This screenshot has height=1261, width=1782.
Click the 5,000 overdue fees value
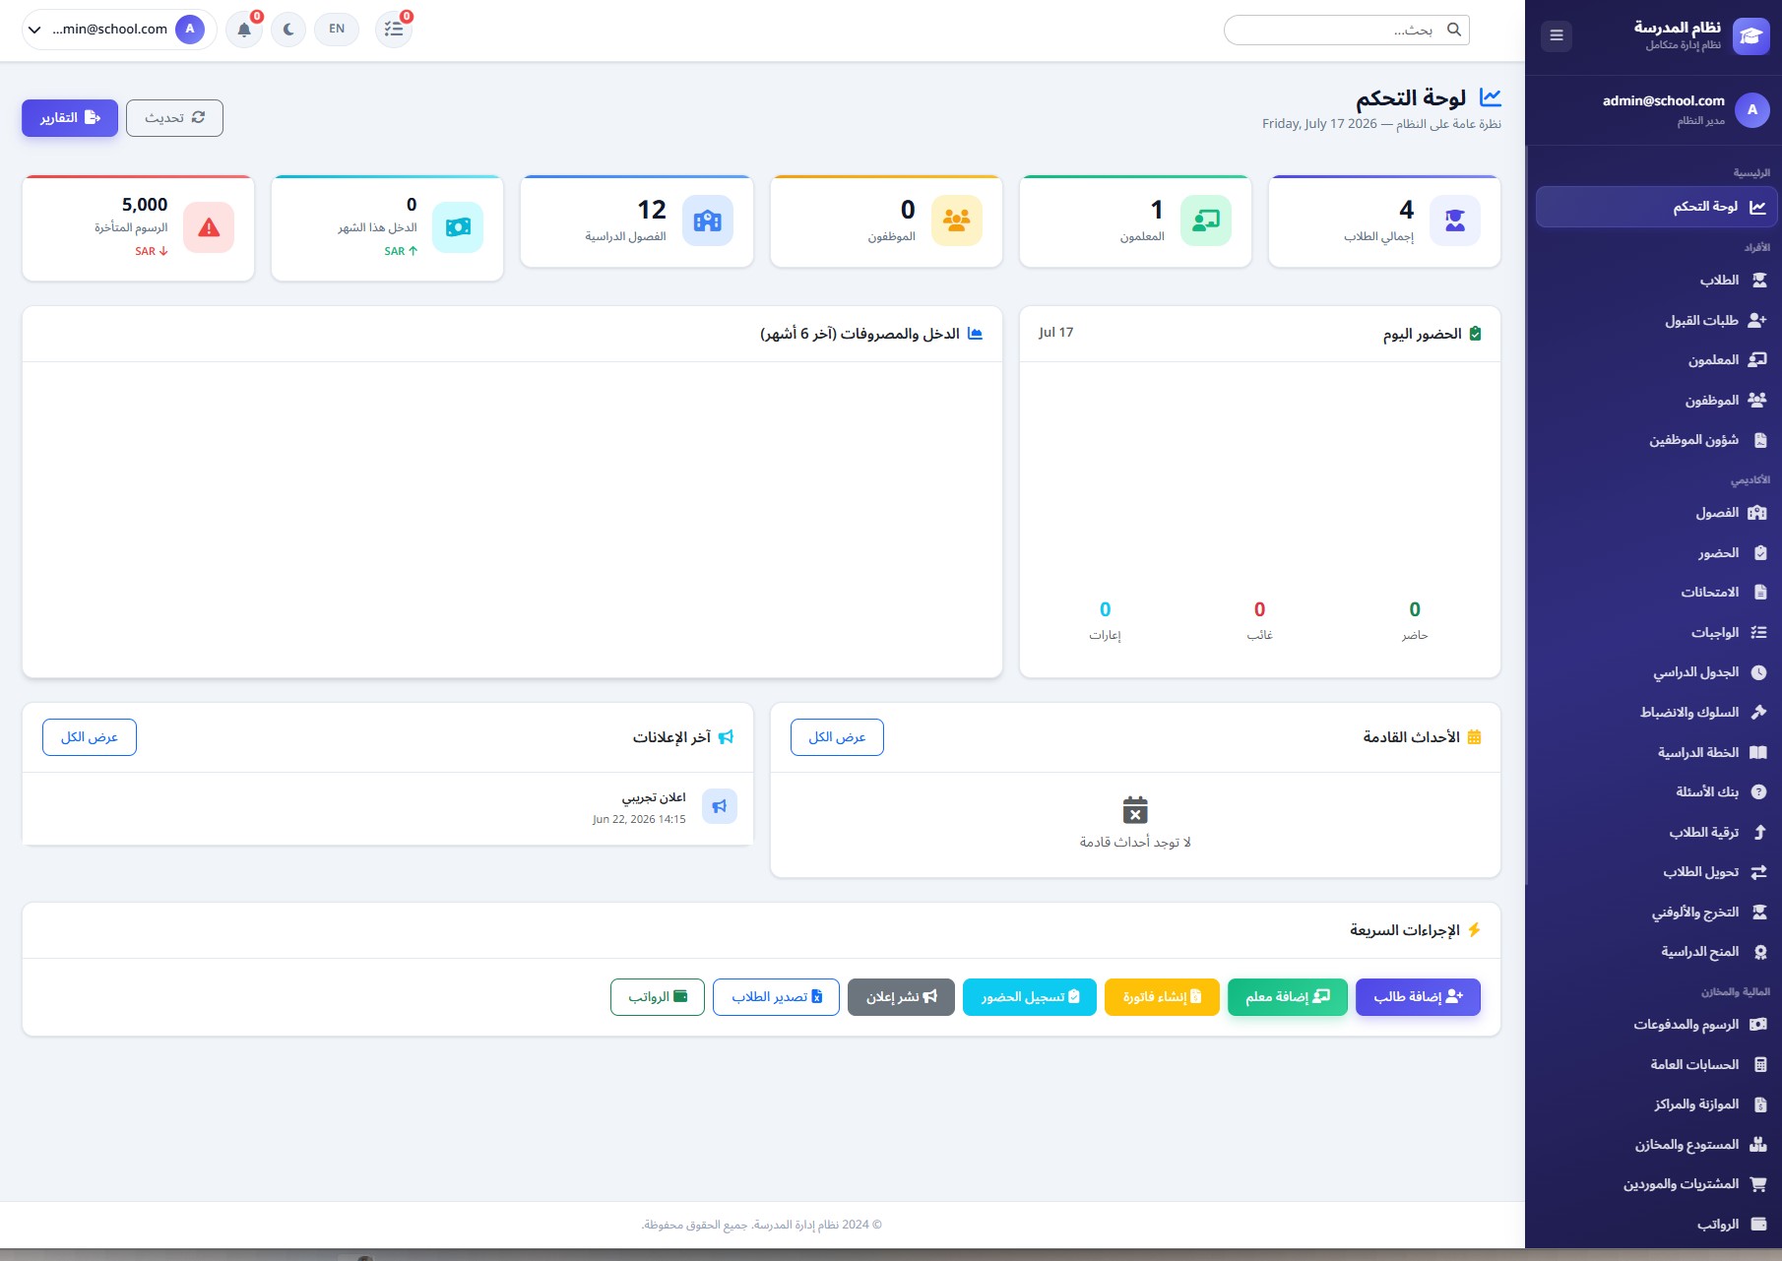[145, 205]
